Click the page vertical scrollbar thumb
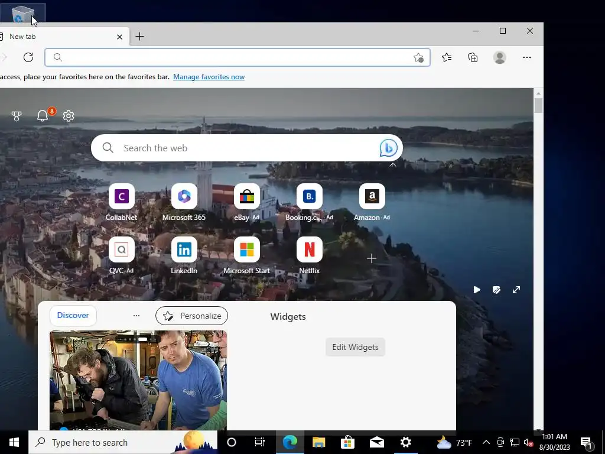Image resolution: width=605 pixels, height=454 pixels. click(538, 106)
